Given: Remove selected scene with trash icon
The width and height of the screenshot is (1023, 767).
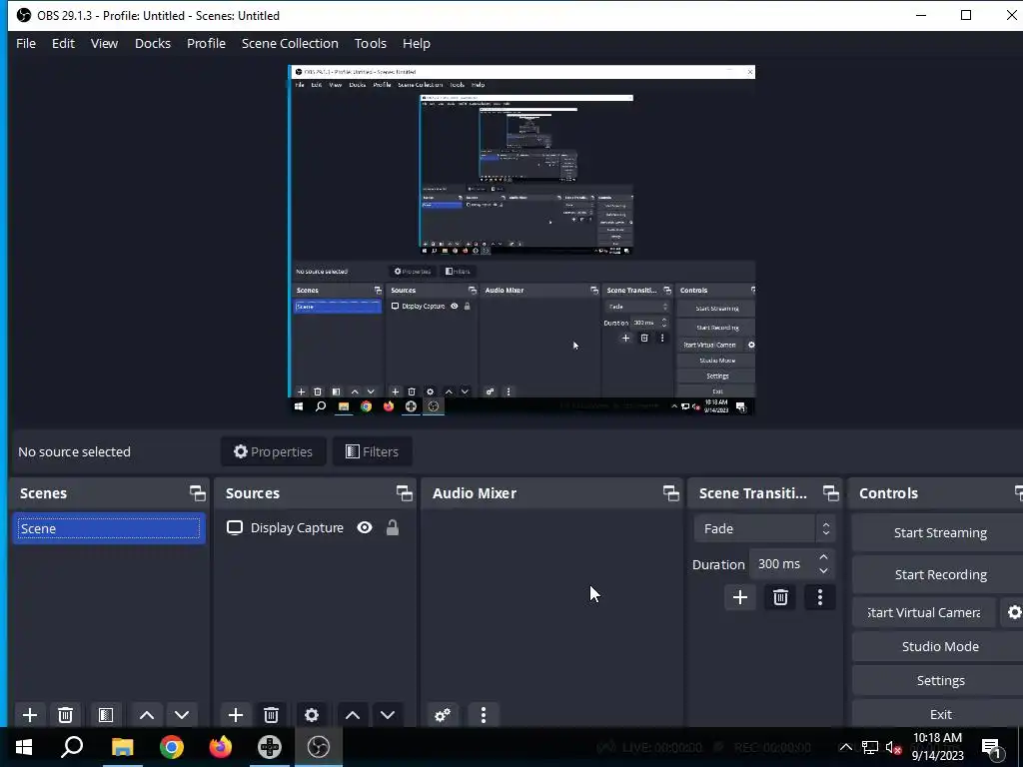Looking at the screenshot, I should (x=65, y=715).
